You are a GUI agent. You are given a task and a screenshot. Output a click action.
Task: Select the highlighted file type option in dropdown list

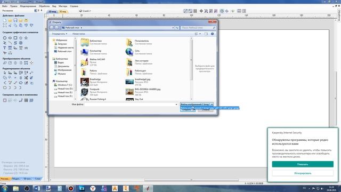click(210, 108)
